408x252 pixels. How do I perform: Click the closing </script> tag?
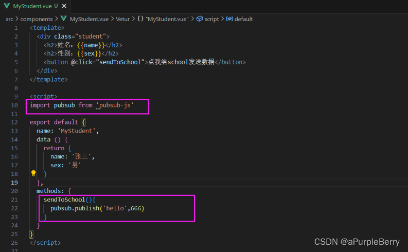pos(45,243)
